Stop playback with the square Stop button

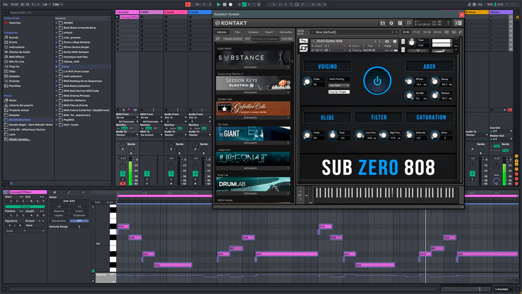[x=224, y=4]
